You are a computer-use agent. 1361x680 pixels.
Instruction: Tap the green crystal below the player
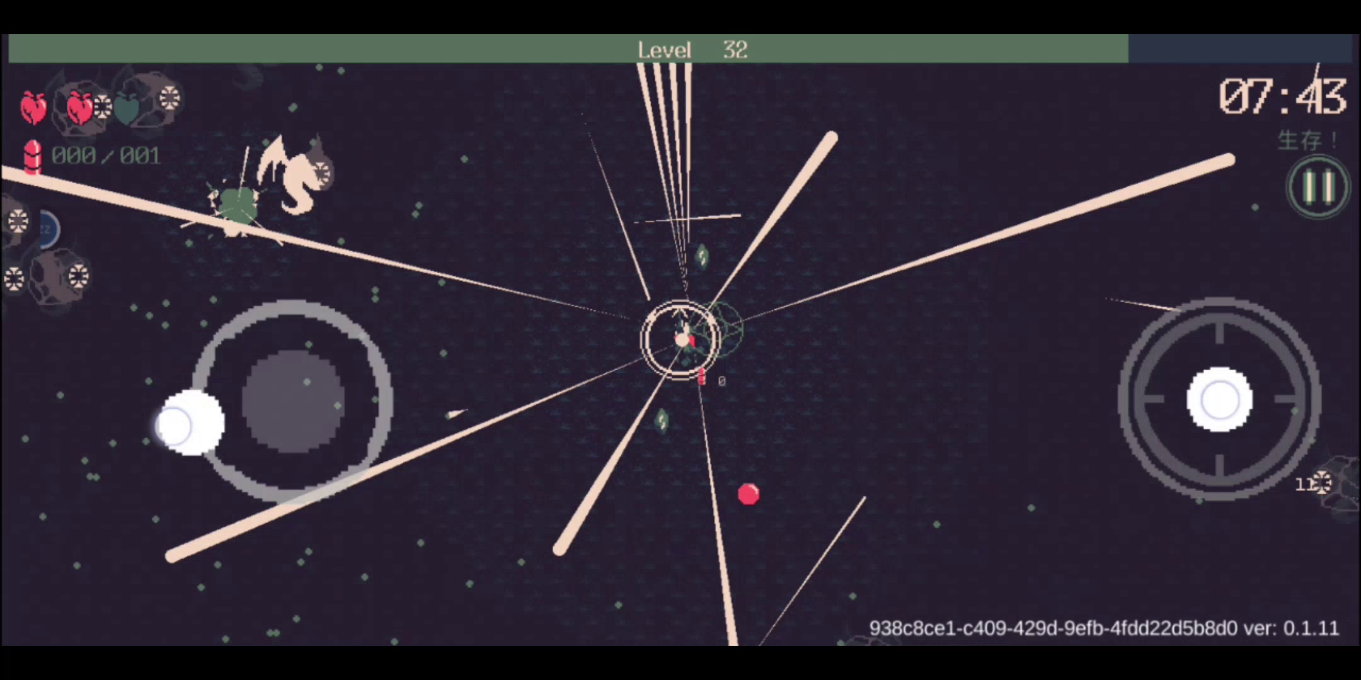click(662, 421)
